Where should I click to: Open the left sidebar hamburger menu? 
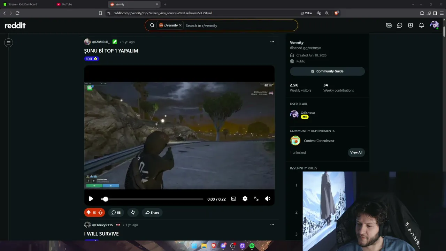9,43
